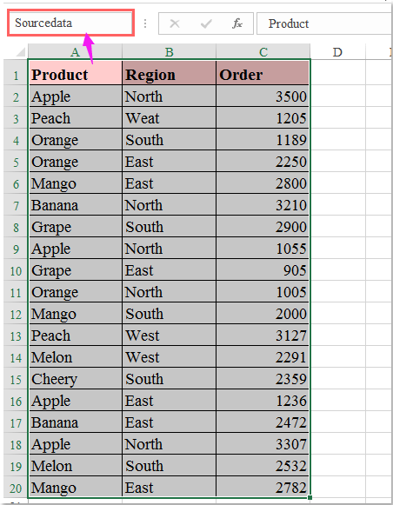The image size is (393, 505).
Task: Select column D header
Action: click(337, 52)
